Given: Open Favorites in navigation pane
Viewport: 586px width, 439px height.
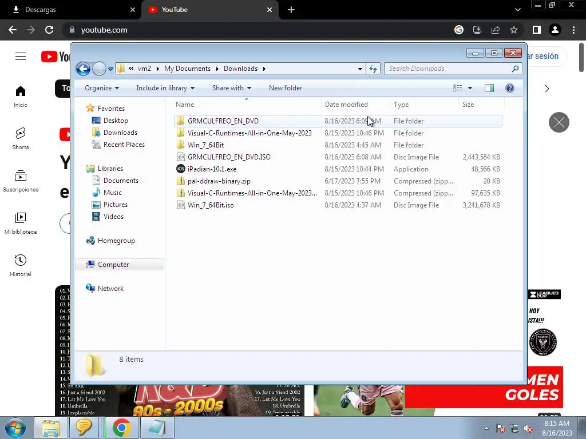Looking at the screenshot, I should [111, 108].
